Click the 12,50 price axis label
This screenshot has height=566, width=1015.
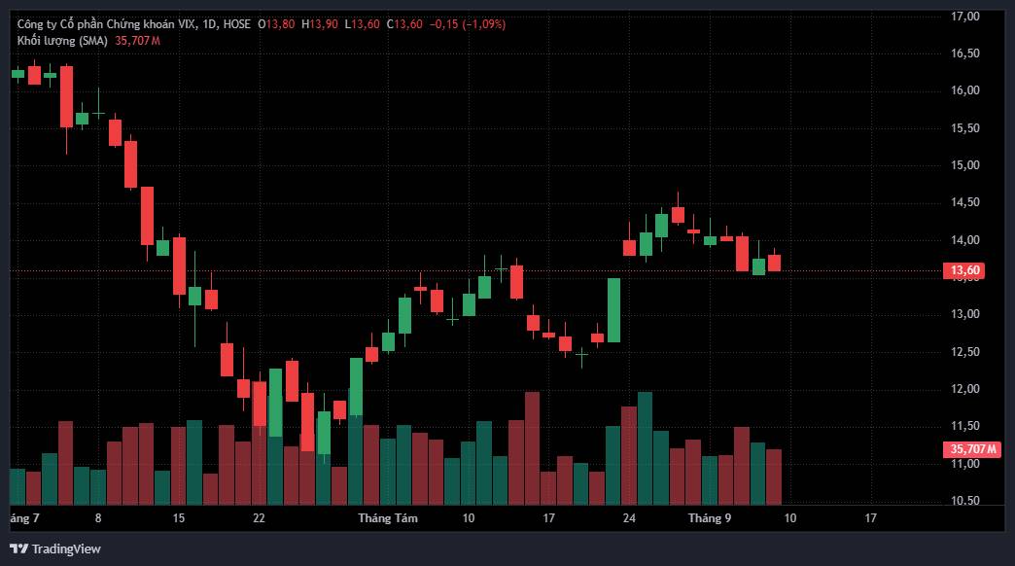tap(965, 352)
